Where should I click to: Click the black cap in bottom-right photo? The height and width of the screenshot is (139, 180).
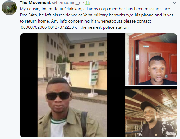coord(149,106)
